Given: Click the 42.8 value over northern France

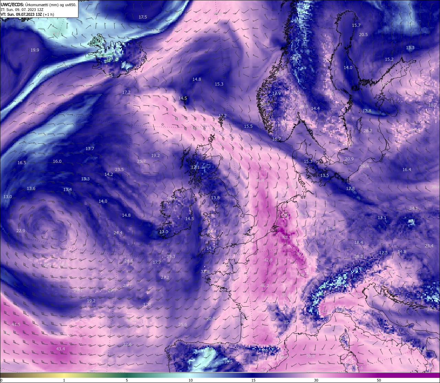Looking at the screenshot, I should pyautogui.click(x=268, y=260).
